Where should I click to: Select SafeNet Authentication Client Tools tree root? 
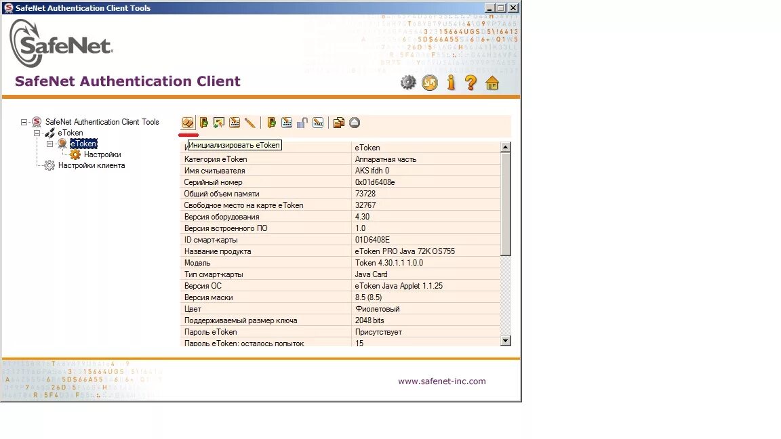click(102, 122)
